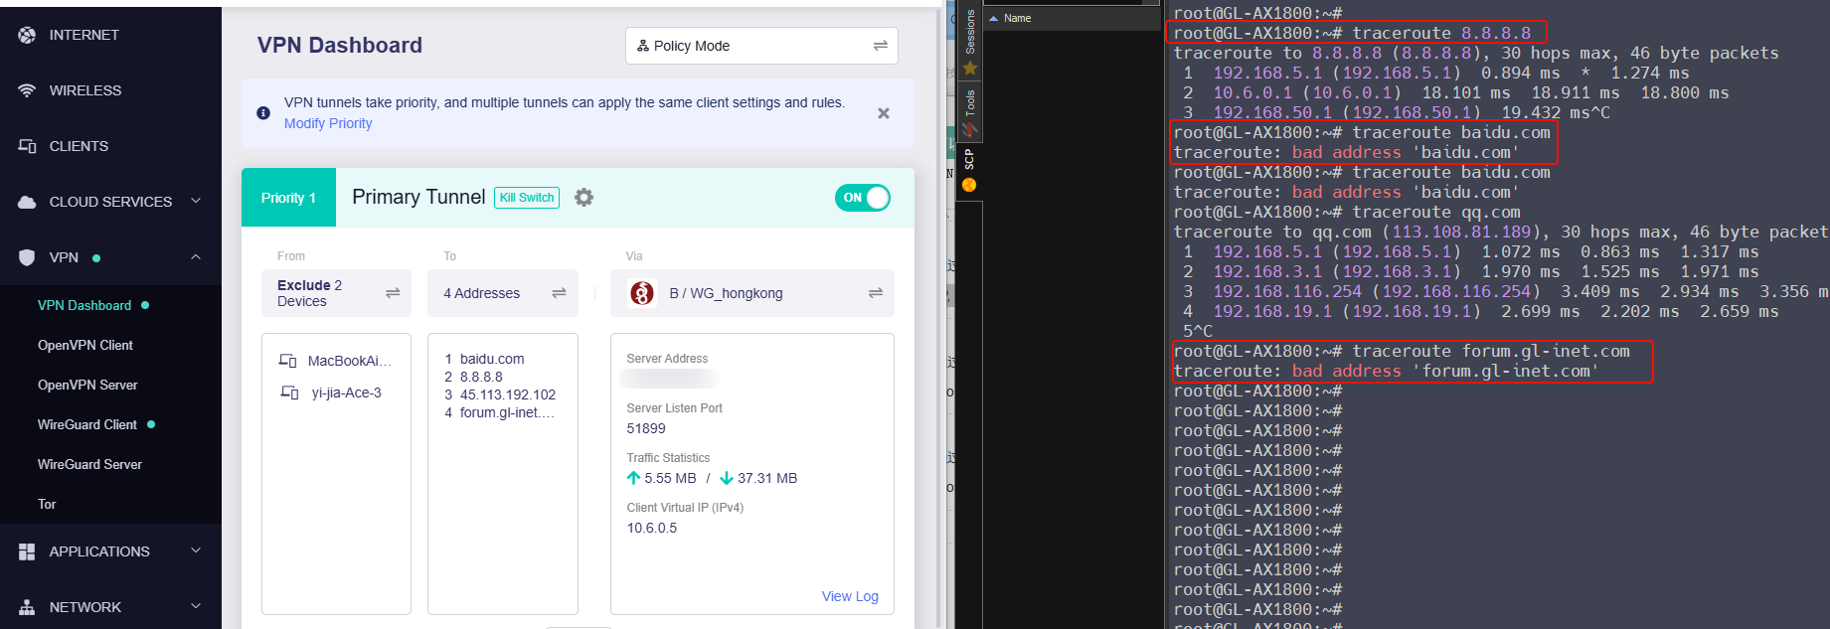This screenshot has height=629, width=1830.
Task: Open the Policy Mode dropdown
Action: pyautogui.click(x=761, y=46)
